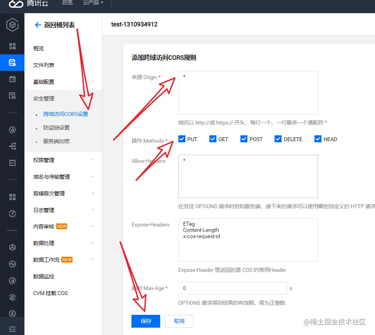Image resolution: width=375 pixels, height=335 pixels.
Task: Click the 来源 Origin text area
Action: 248,93
